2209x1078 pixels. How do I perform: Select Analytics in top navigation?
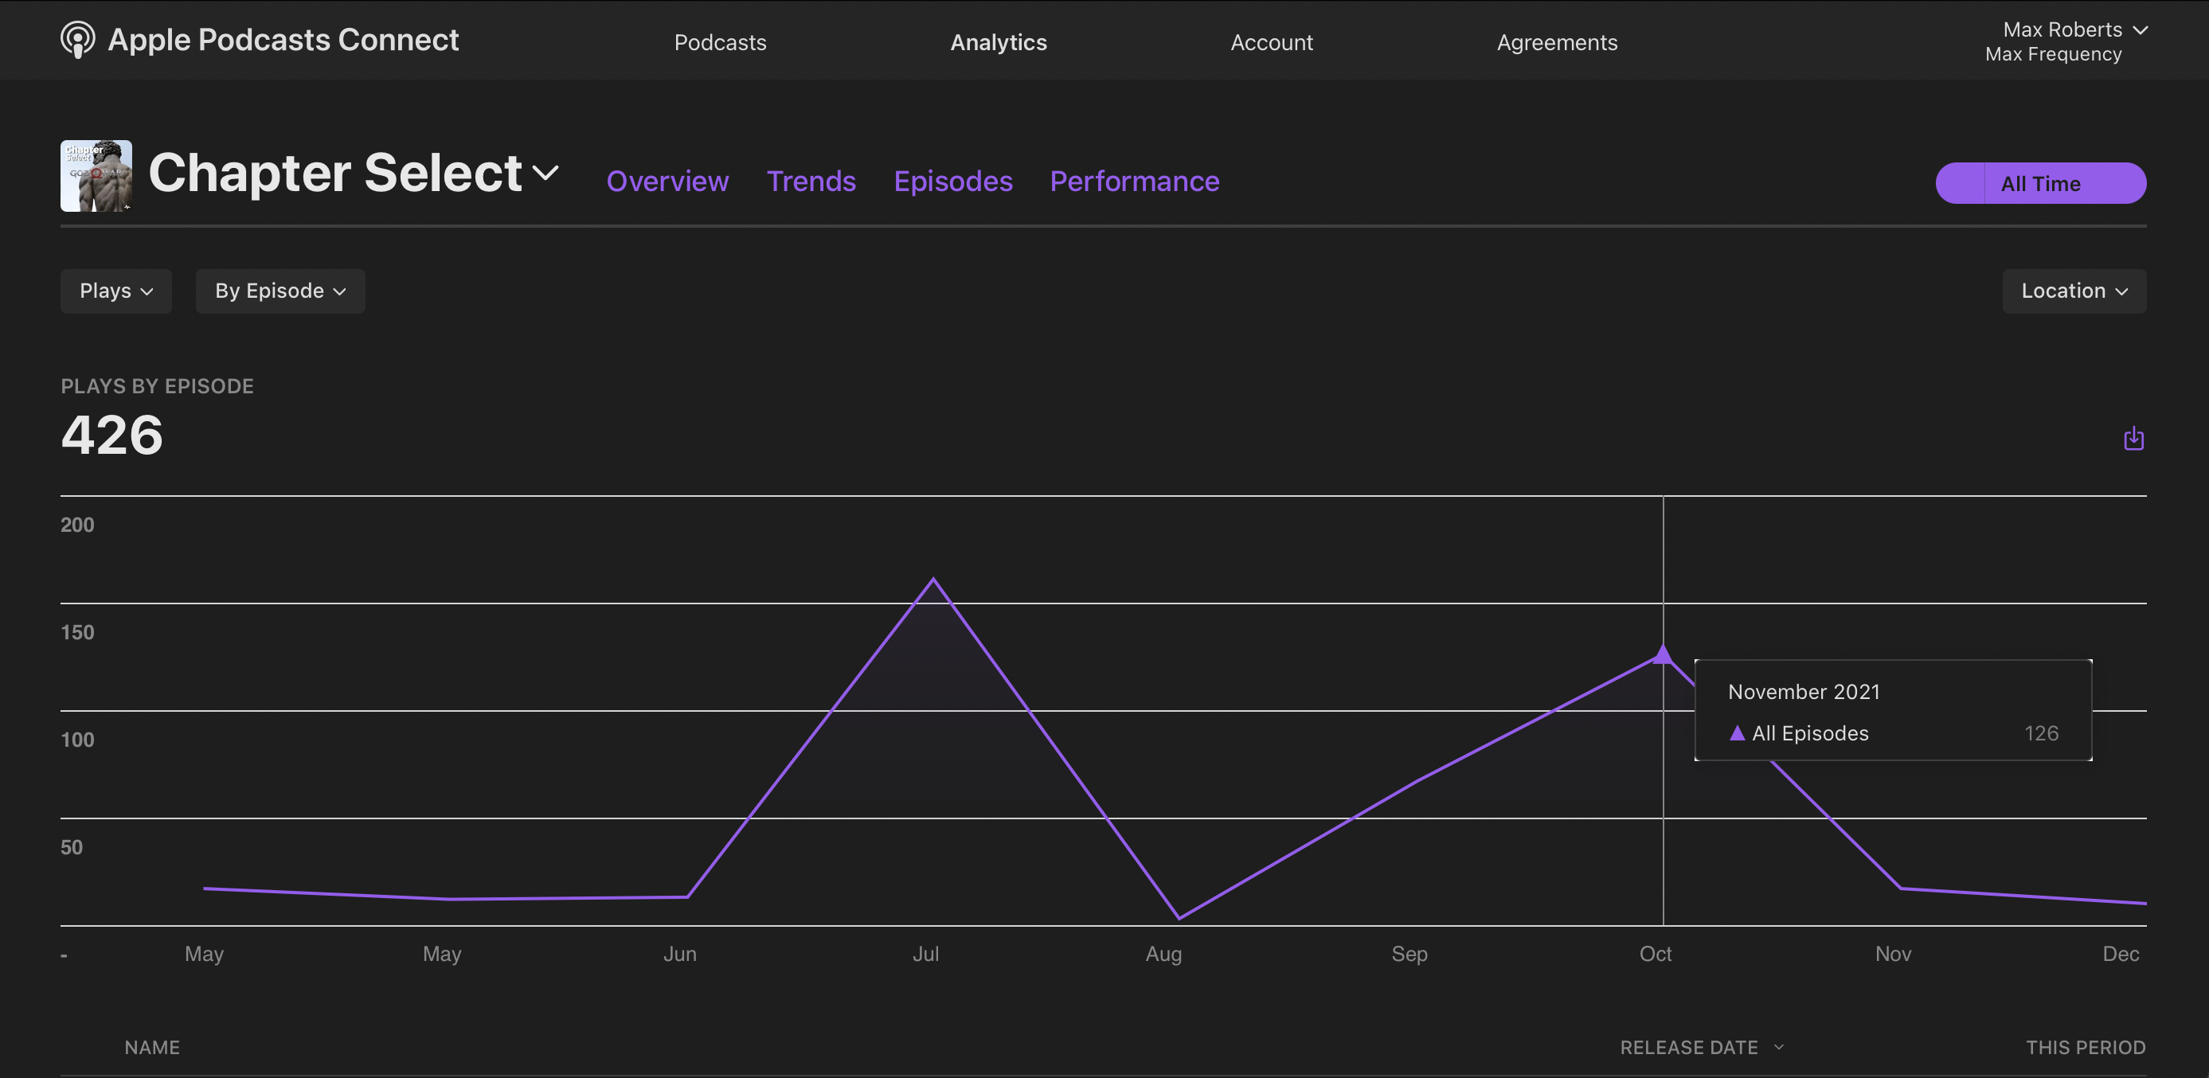[x=997, y=42]
